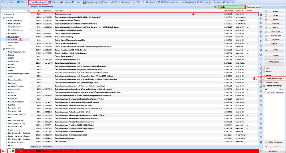Select the Geographical terms tree item
The width and height of the screenshot is (286, 153).
click(x=15, y=27)
